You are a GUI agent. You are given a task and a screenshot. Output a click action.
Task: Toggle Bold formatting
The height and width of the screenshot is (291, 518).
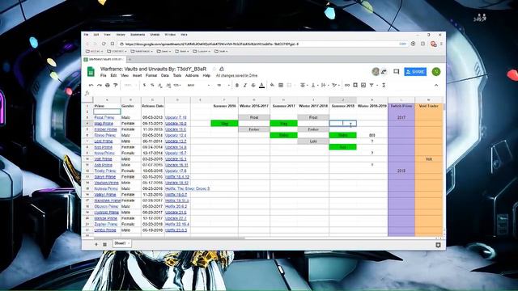[237, 85]
